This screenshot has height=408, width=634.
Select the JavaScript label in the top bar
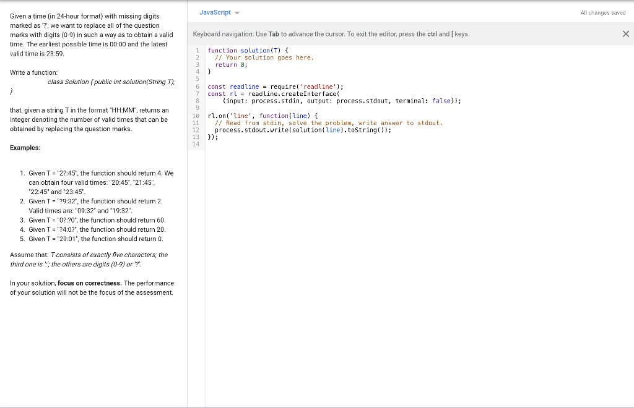click(x=215, y=12)
